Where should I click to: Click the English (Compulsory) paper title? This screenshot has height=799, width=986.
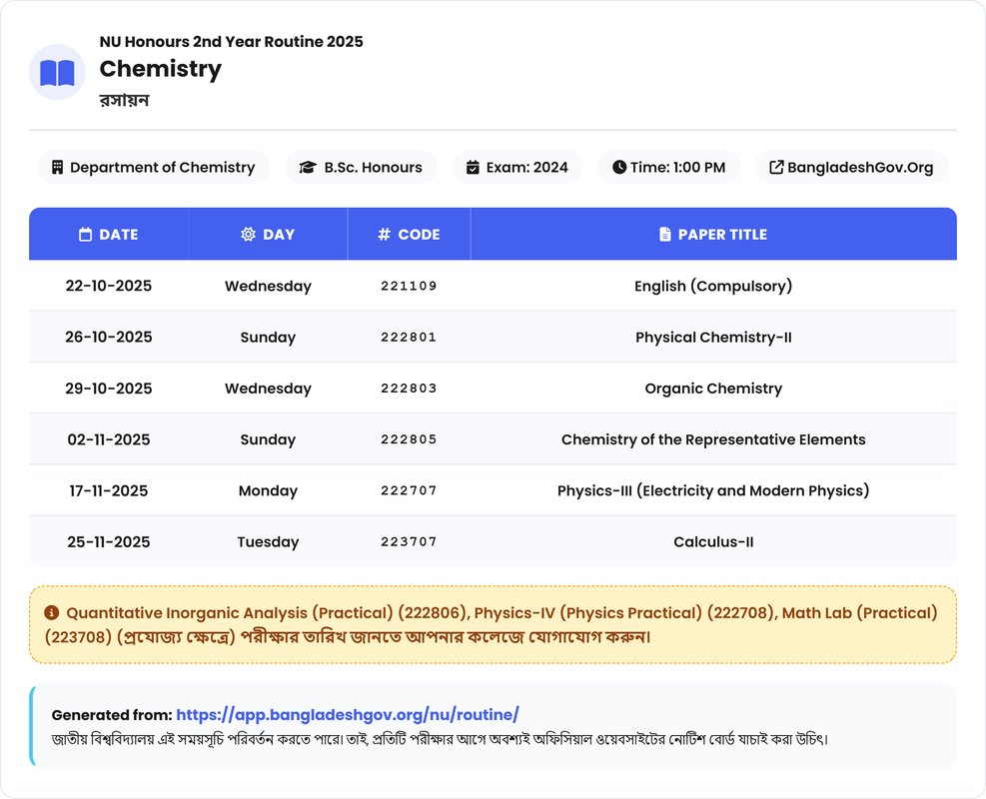tap(713, 286)
